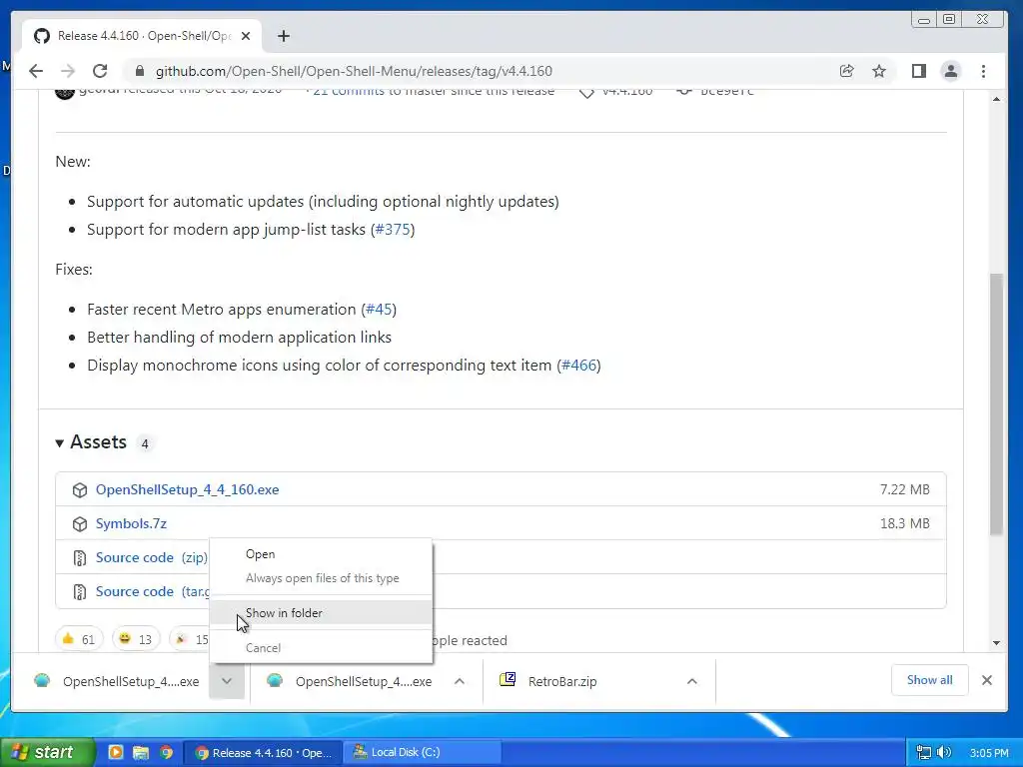This screenshot has height=767, width=1023.
Task: Open a new browser tab
Action: click(x=283, y=36)
